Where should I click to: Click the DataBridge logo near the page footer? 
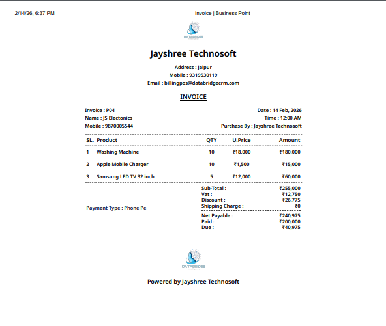[x=194, y=260]
